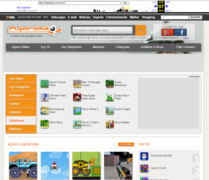Open Crash Bandicoot game icon
This screenshot has width=209, height=180.
click(110, 84)
